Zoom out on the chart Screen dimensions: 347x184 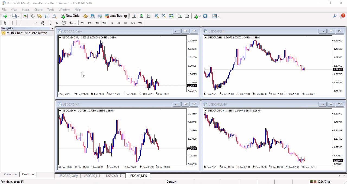click(164, 16)
